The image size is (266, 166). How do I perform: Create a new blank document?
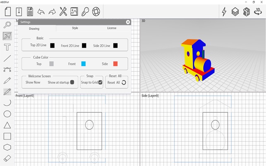8,12
